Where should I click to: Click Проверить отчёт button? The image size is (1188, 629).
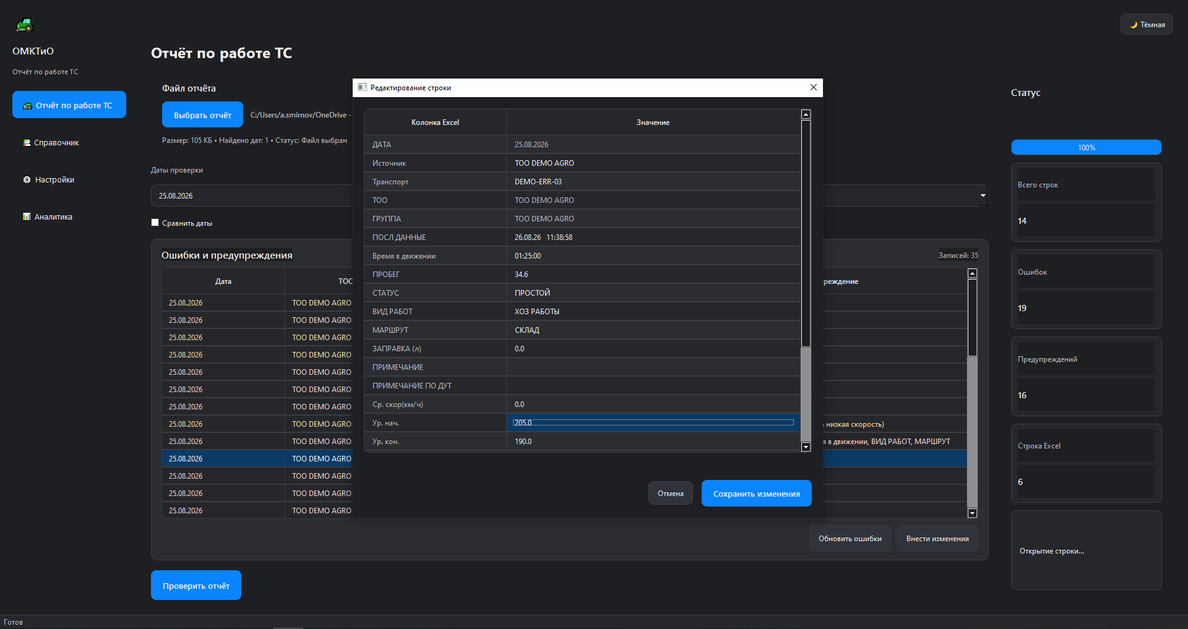(196, 585)
